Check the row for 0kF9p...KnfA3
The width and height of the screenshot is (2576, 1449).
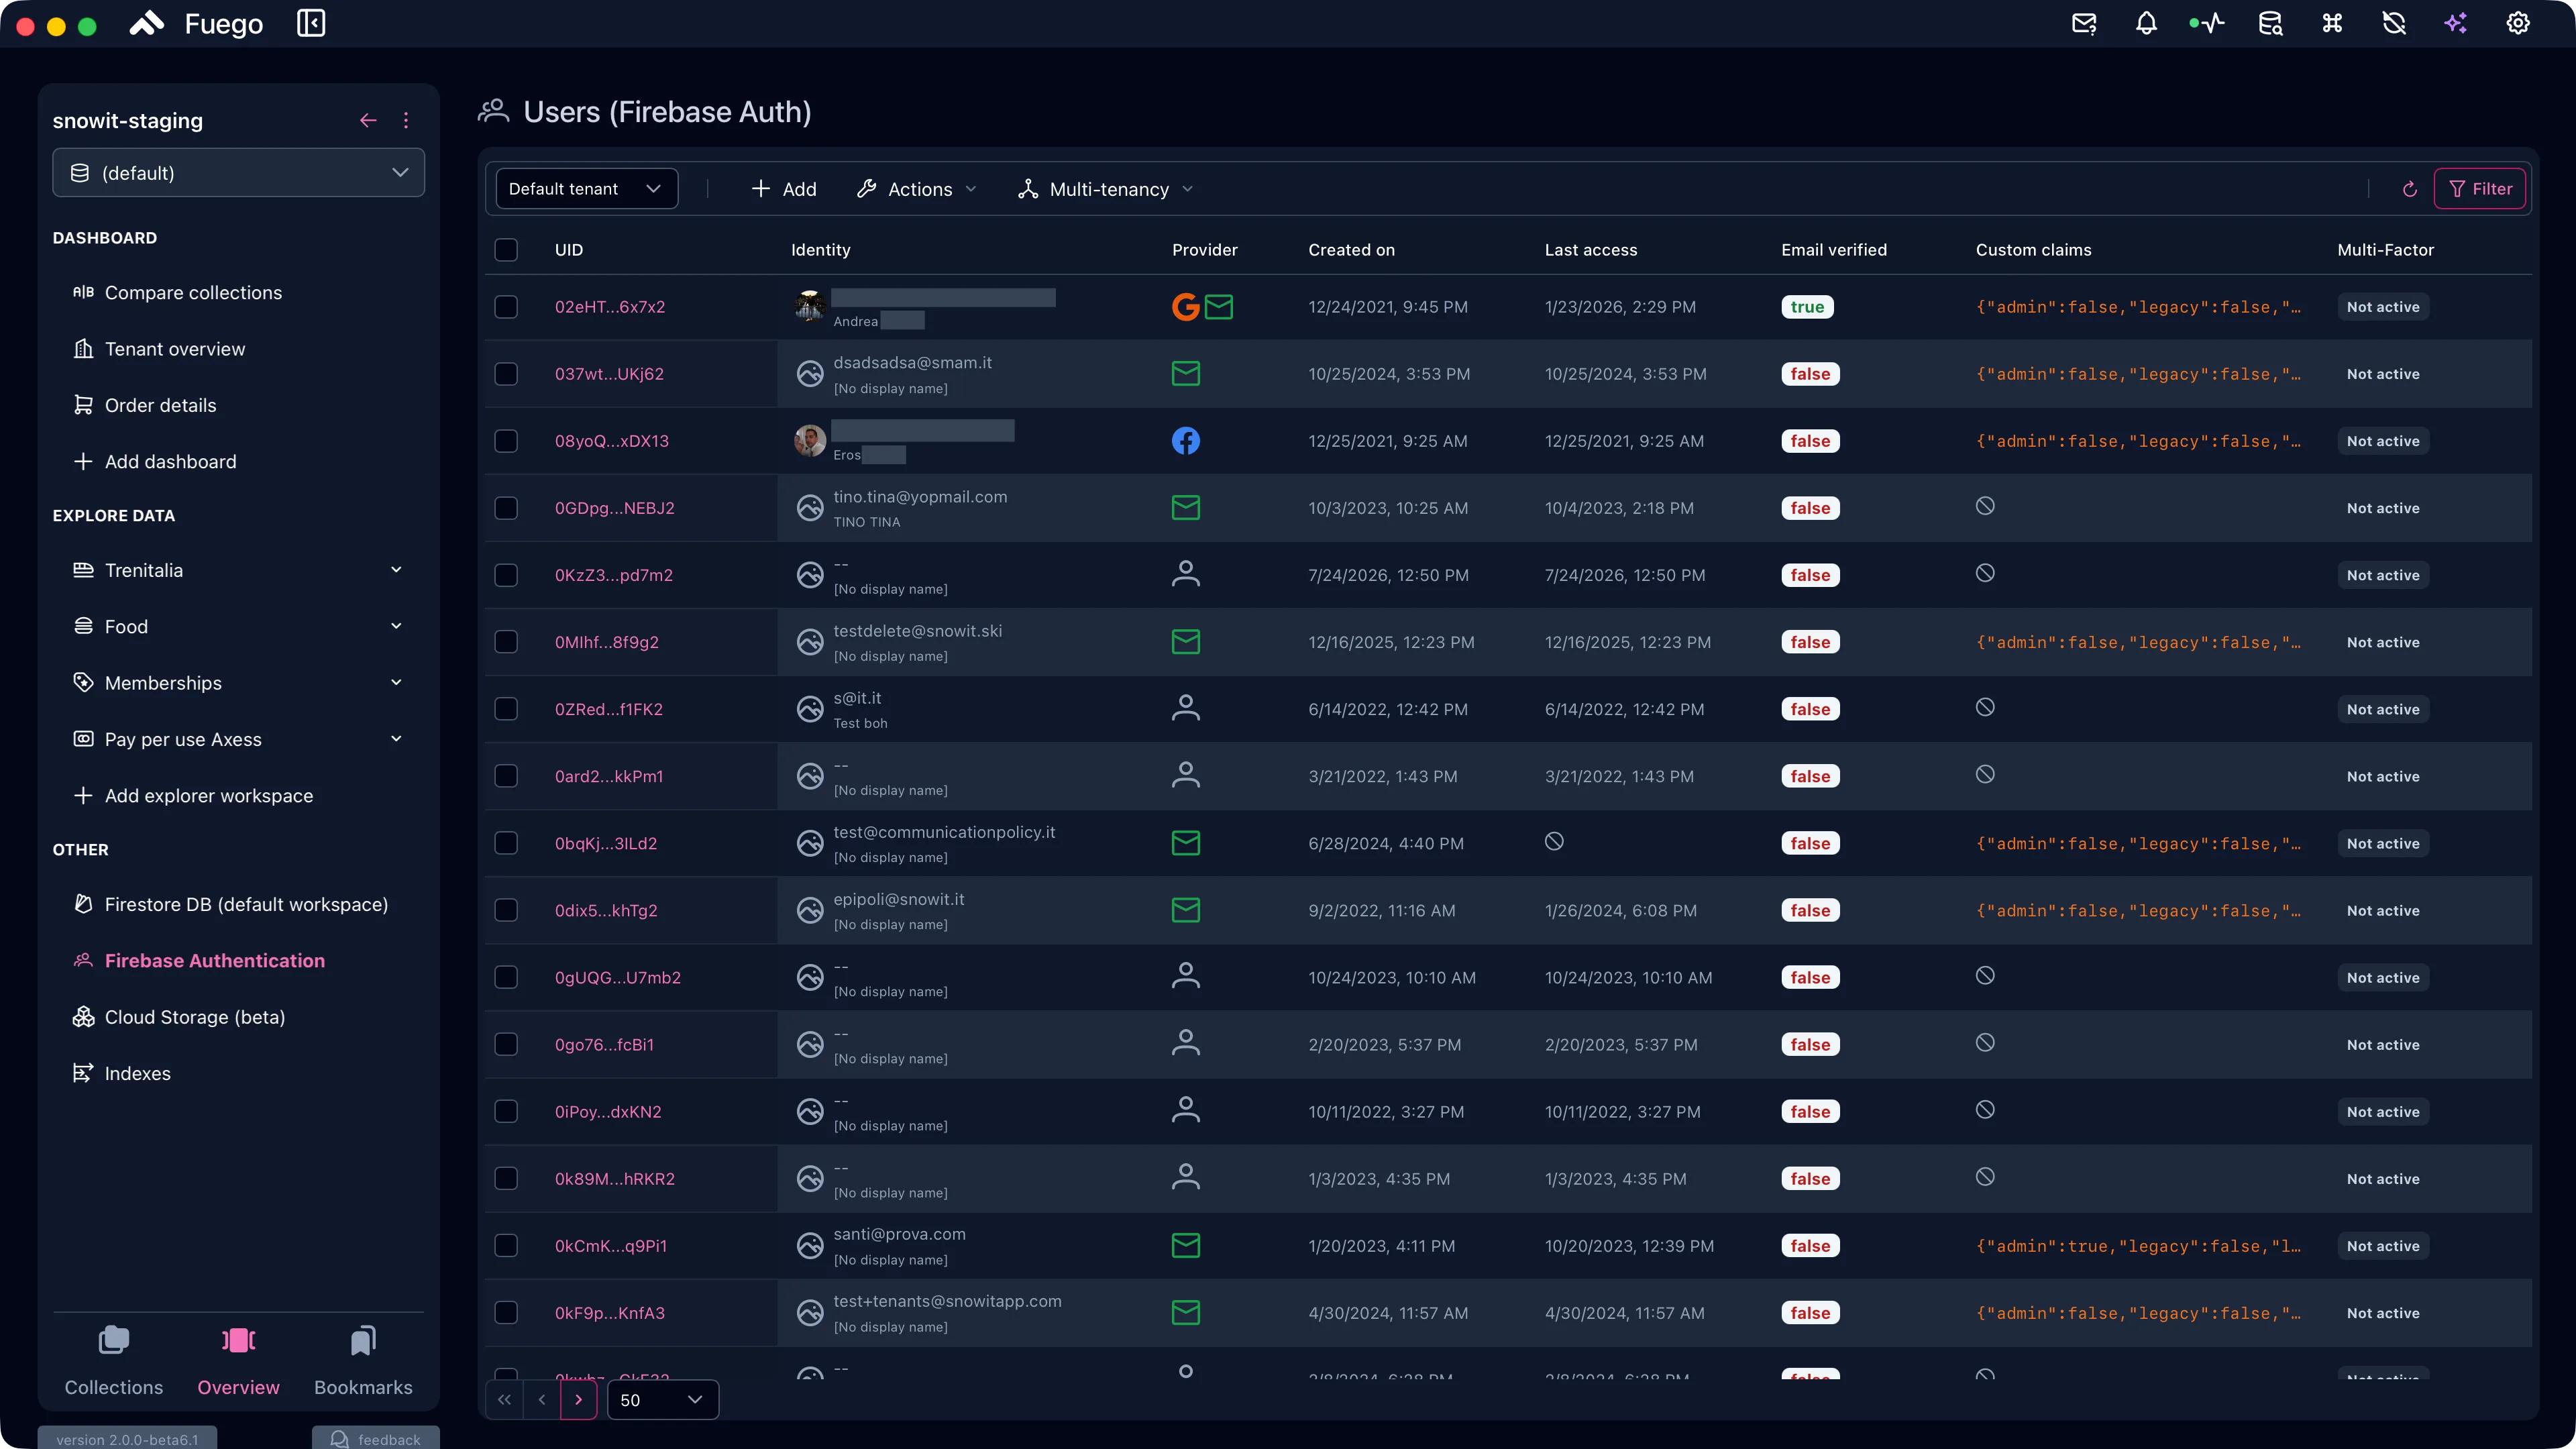tap(506, 1312)
